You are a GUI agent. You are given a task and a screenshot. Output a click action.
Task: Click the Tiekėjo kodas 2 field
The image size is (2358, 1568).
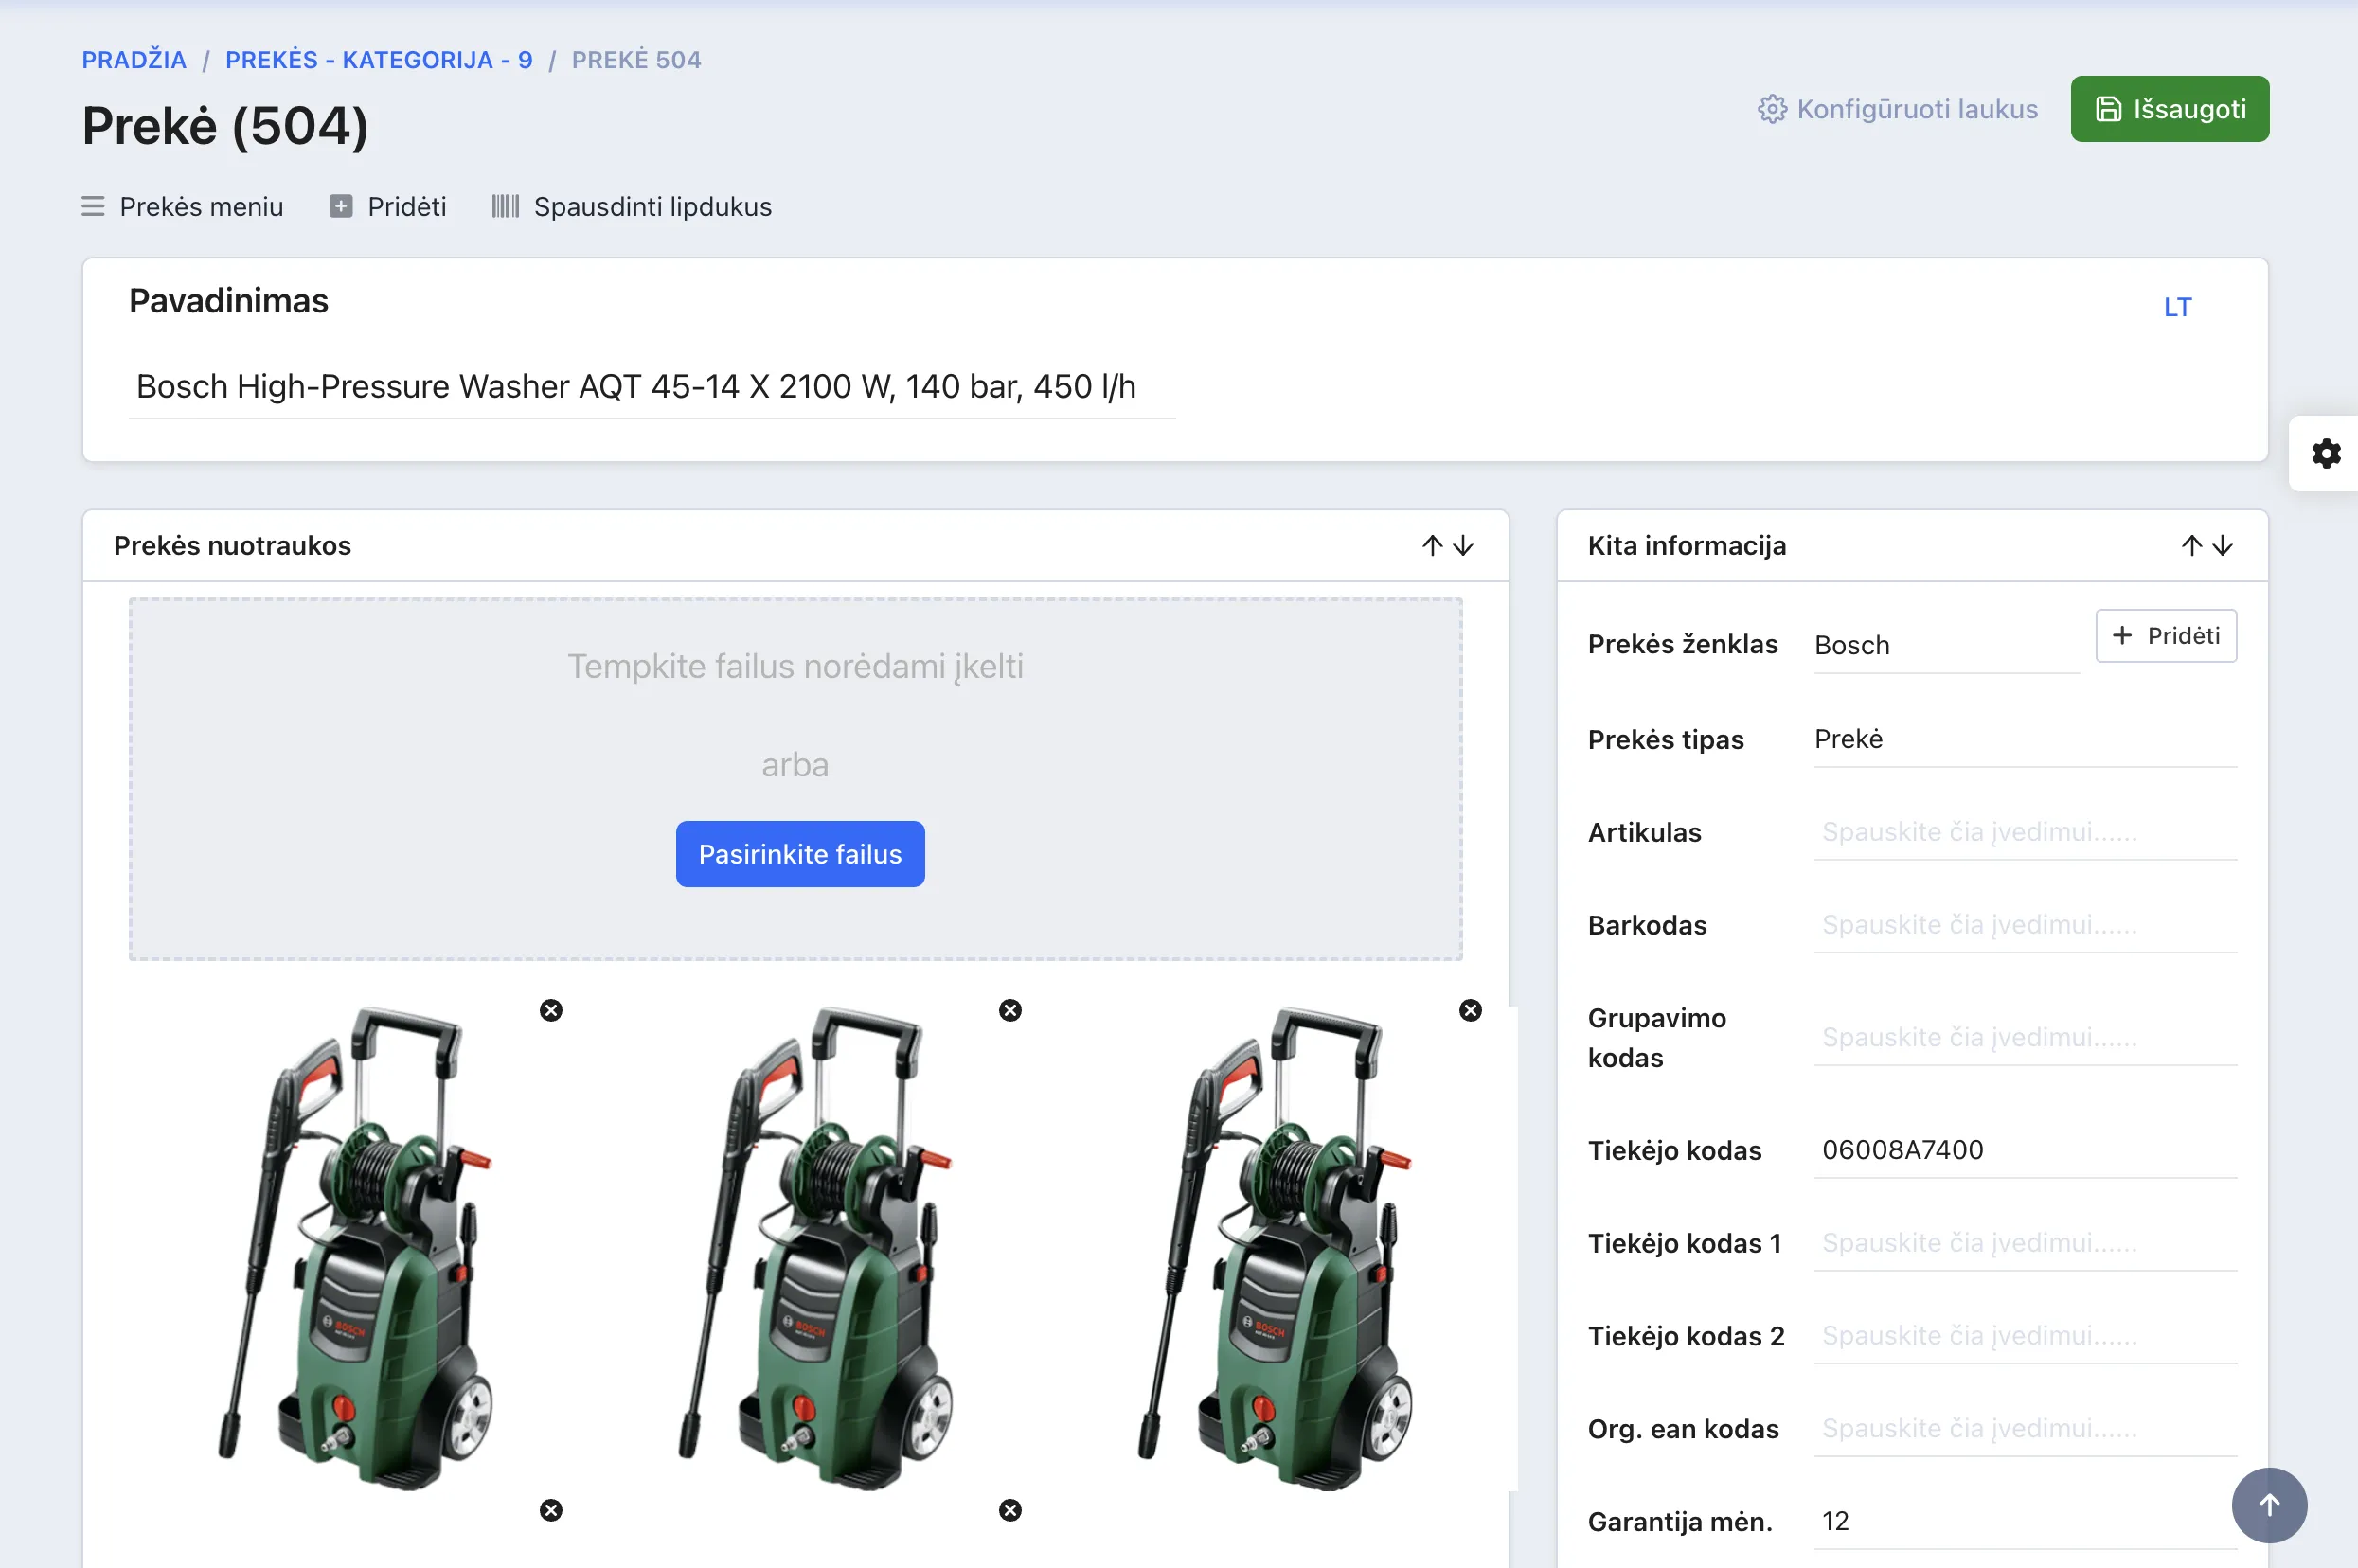coord(2025,1337)
